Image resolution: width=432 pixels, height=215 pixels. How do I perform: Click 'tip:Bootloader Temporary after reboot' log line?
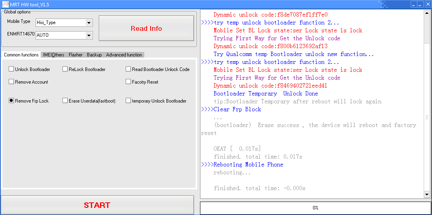297,101
